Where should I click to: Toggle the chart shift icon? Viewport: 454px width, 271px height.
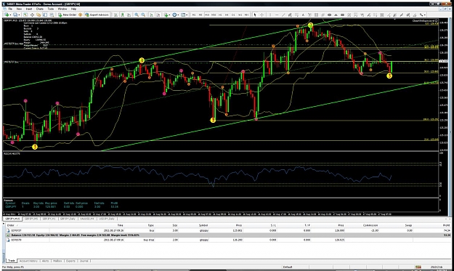pos(158,15)
